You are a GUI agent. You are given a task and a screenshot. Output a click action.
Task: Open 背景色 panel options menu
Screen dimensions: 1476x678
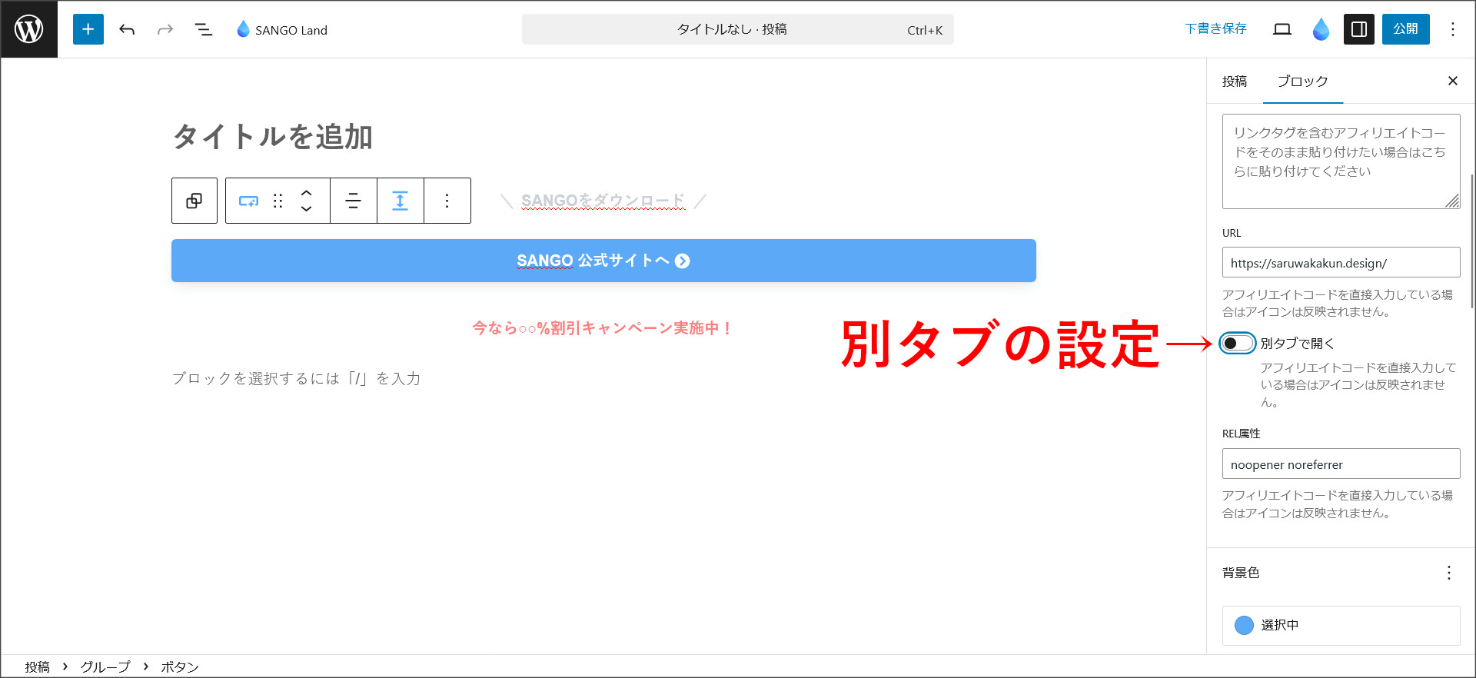tap(1448, 573)
